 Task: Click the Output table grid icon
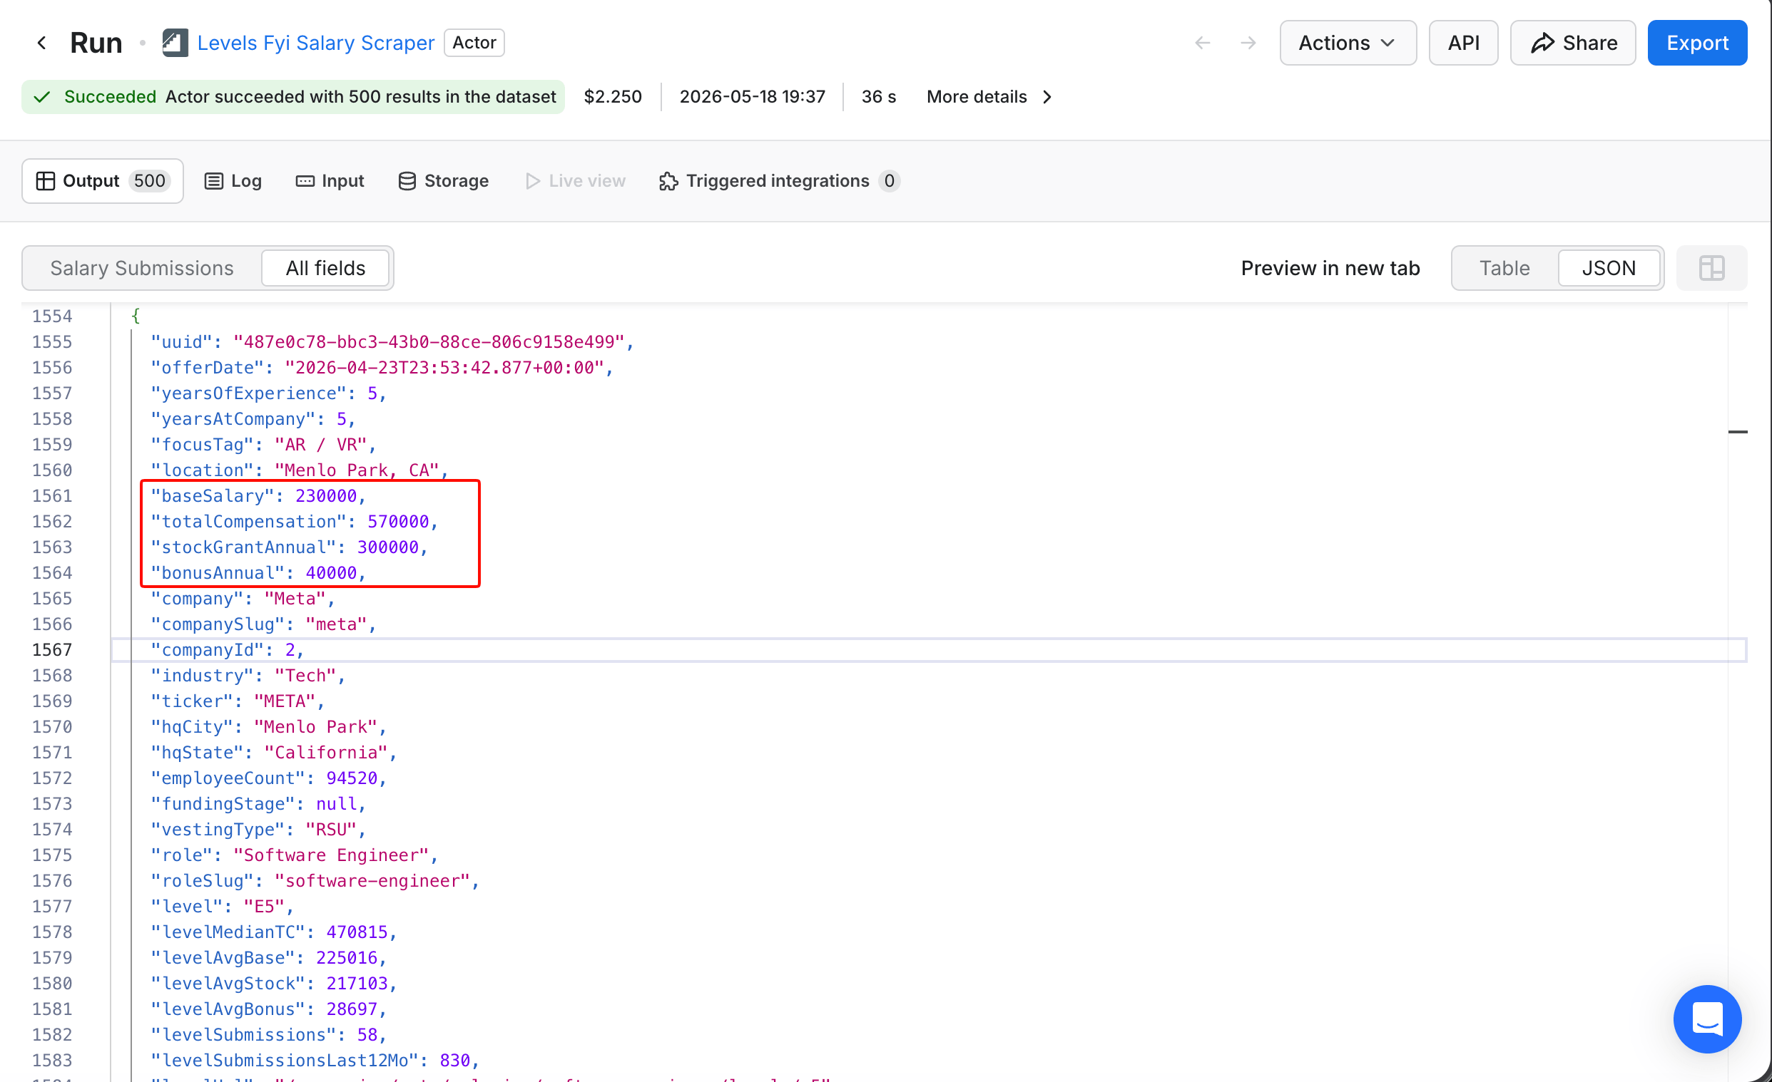[x=46, y=181]
